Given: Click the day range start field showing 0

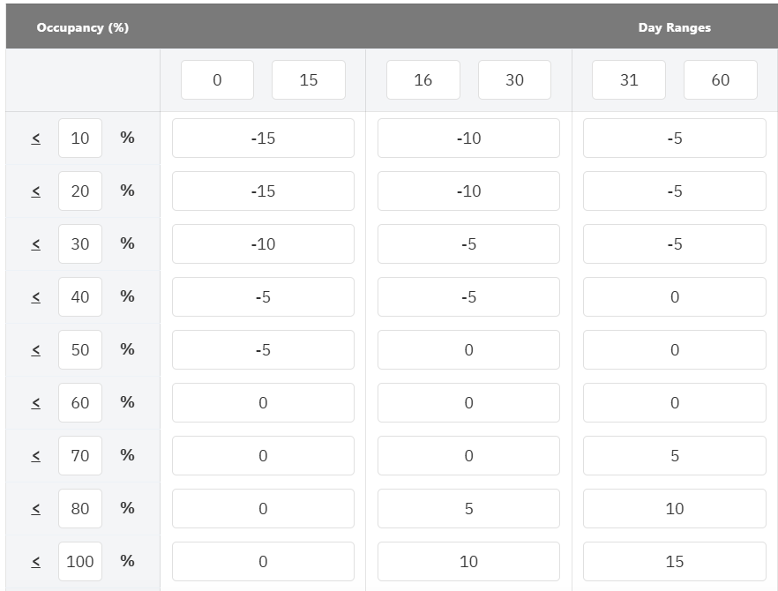Looking at the screenshot, I should [217, 80].
